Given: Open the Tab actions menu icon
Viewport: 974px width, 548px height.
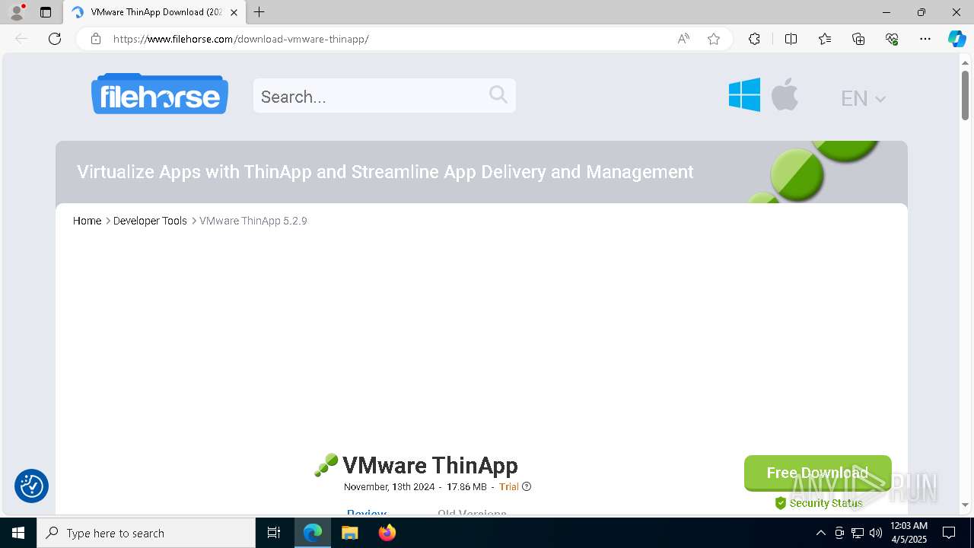Looking at the screenshot, I should 46,12.
